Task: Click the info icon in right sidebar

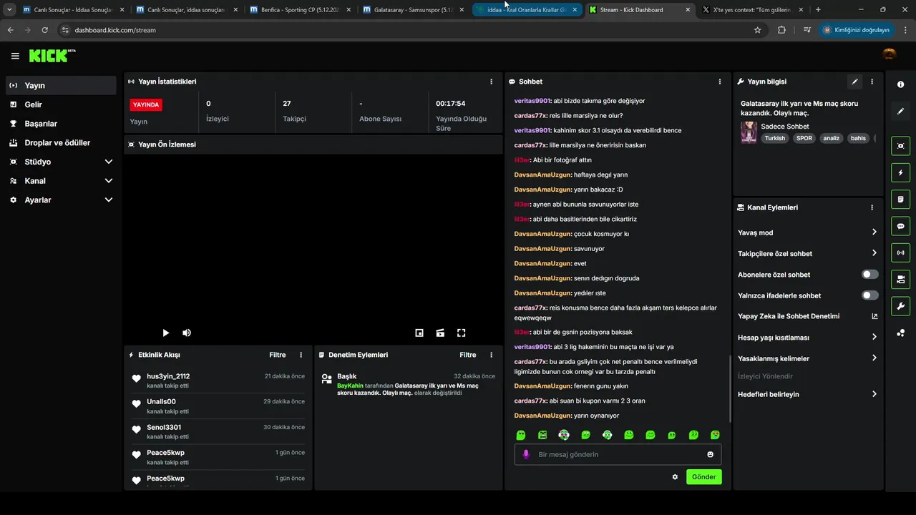Action: (900, 84)
